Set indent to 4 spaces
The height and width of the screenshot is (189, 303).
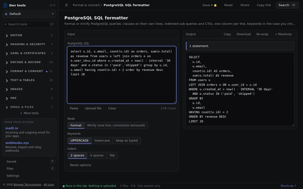point(97,155)
